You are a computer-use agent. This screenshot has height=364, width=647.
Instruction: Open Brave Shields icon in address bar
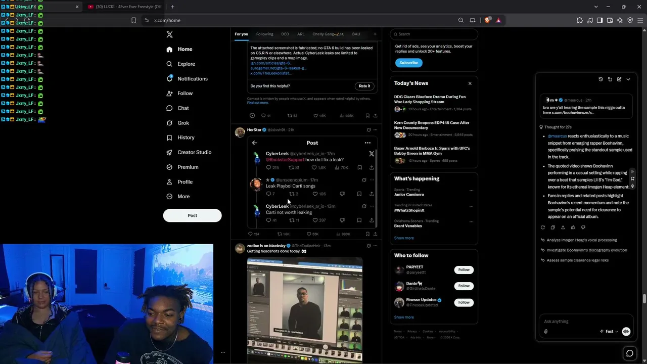487,20
